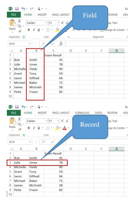Click the Save icon in the lower Excel window
Screen dimensions: 128x205
pyautogui.click(x=17, y=107)
